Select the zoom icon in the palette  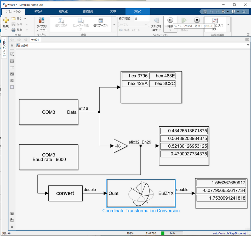coord(12,54)
